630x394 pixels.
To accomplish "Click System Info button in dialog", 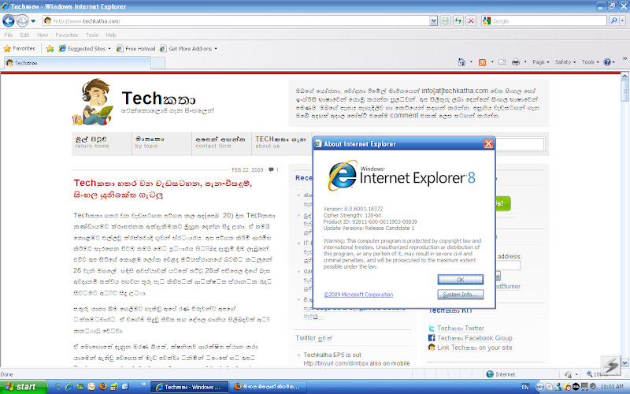I will click(x=461, y=295).
